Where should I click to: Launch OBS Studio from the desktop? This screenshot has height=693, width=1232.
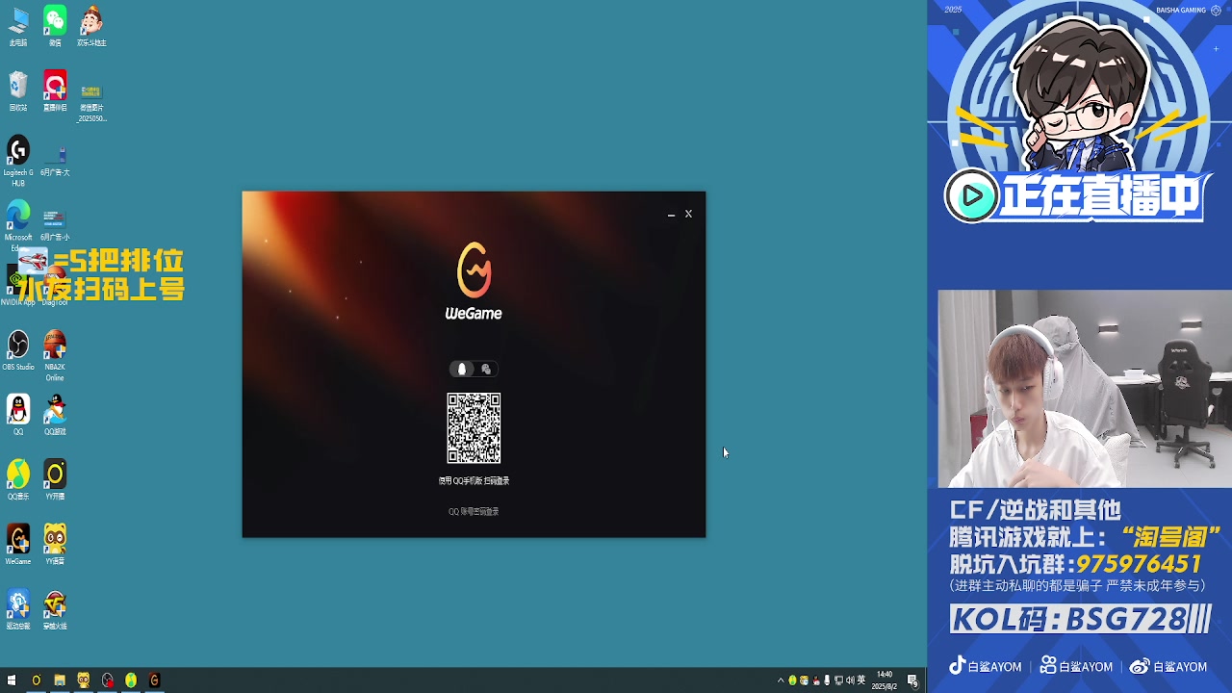(18, 349)
